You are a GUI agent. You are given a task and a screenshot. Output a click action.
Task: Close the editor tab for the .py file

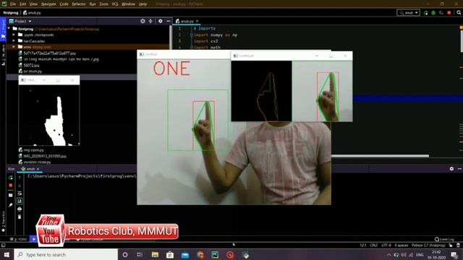(197, 21)
